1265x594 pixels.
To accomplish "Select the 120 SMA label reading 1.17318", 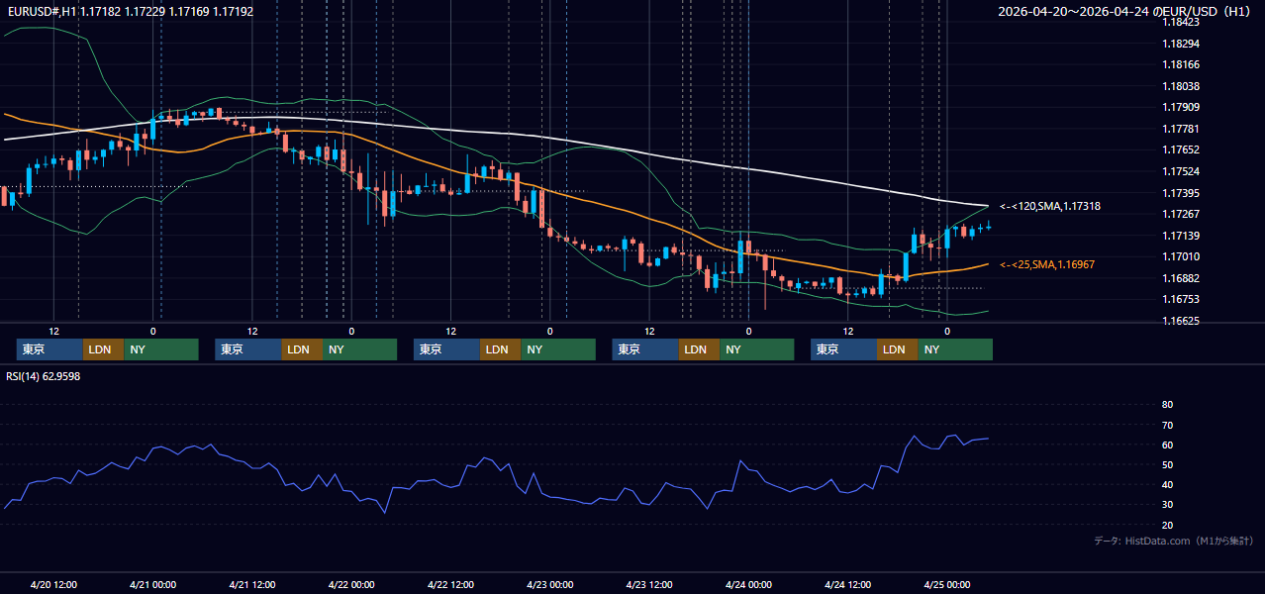I will (x=1050, y=206).
